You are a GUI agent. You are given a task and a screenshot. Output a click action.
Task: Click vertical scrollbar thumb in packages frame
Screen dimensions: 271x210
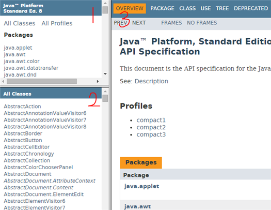point(105,10)
